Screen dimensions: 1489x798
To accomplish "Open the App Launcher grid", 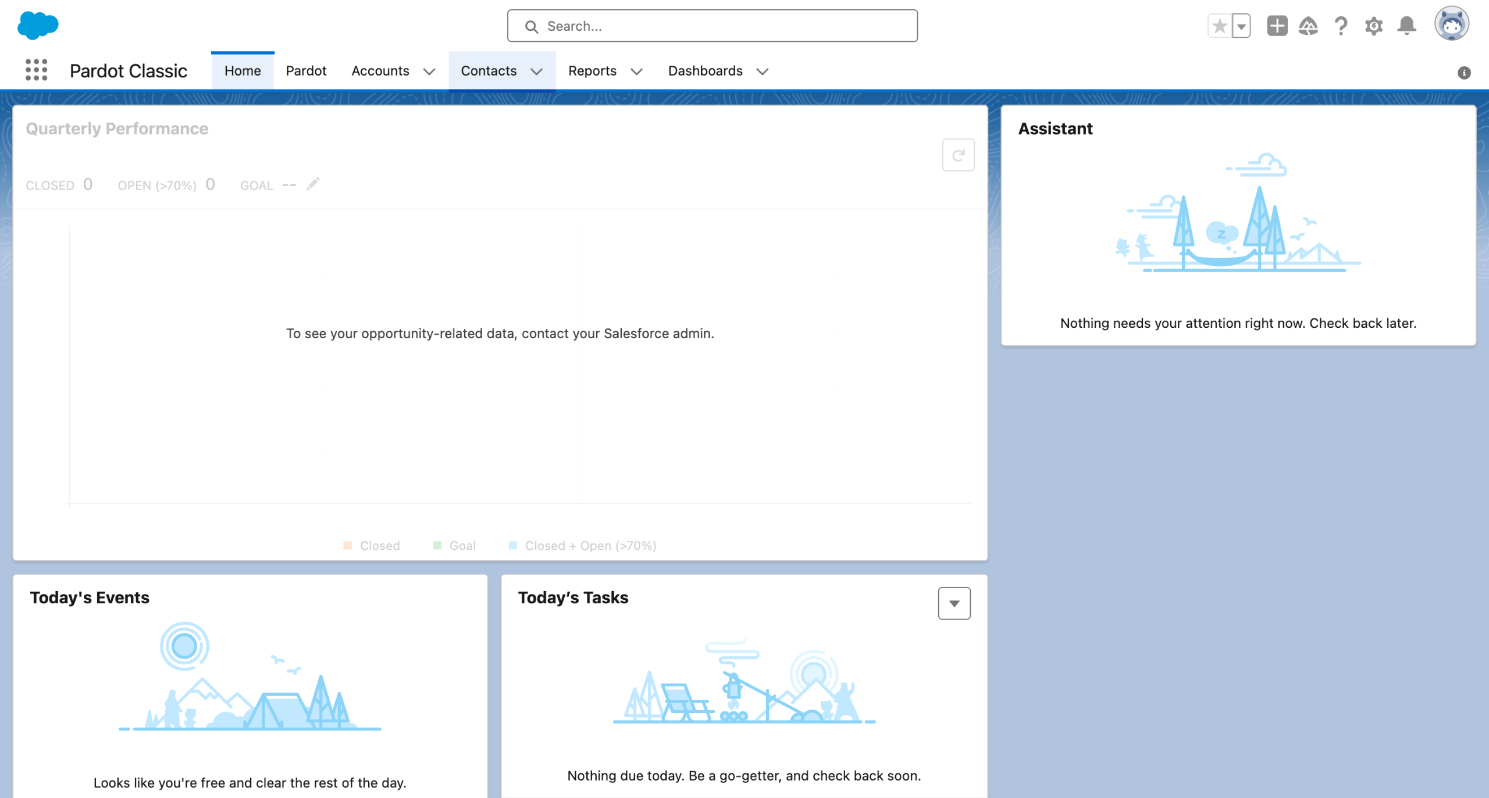I will click(x=36, y=70).
